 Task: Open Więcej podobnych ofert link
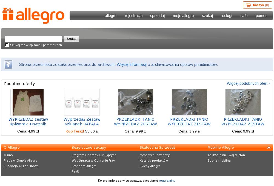tap(248, 83)
